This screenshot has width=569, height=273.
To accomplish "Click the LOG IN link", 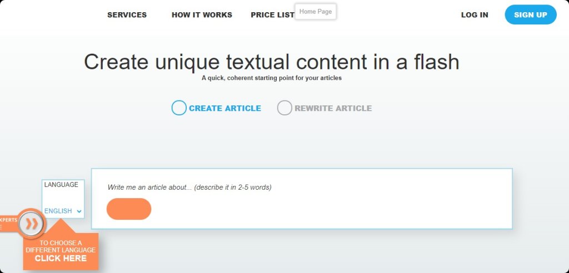I will click(x=475, y=15).
